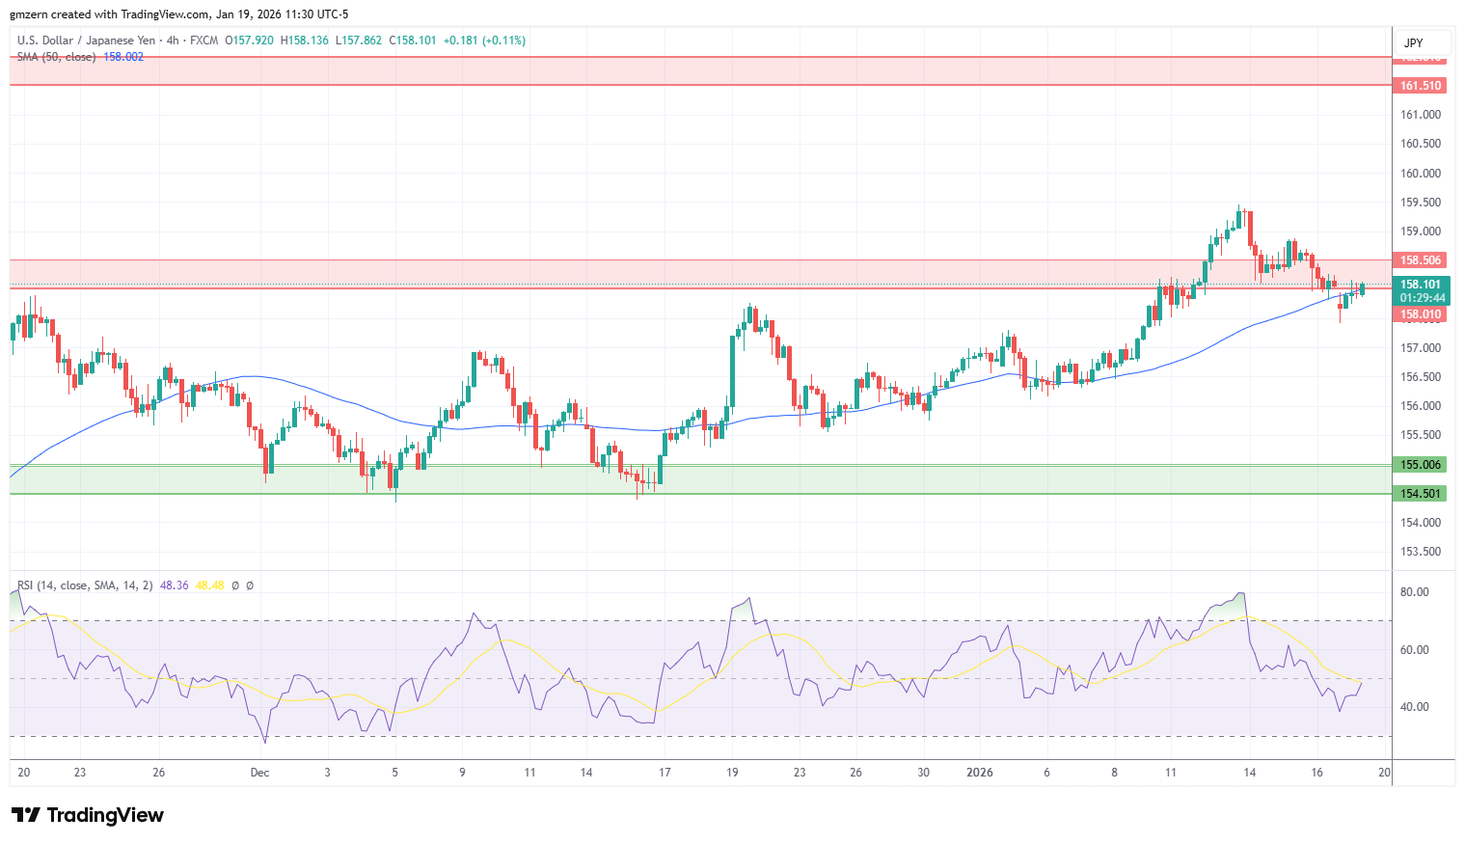Click the change value +0.181 (+0.11%)
The image size is (1465, 844).
484,41
